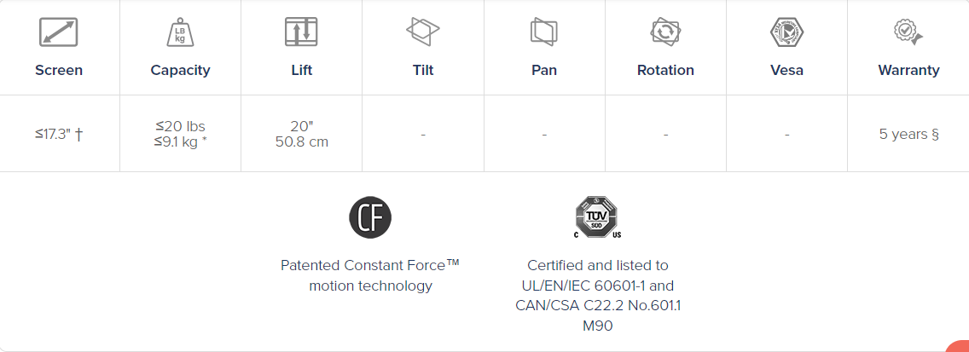
Task: Click the 5 years § warranty value
Action: [x=908, y=134]
